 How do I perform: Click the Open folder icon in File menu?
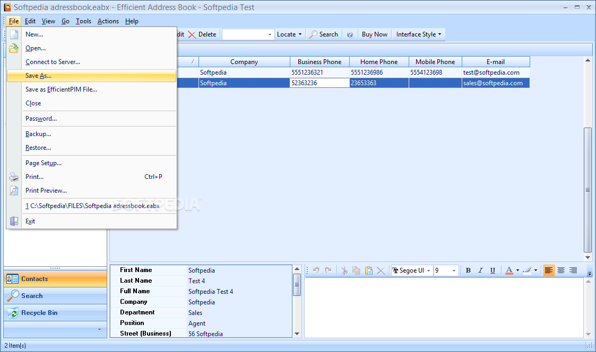(x=14, y=48)
